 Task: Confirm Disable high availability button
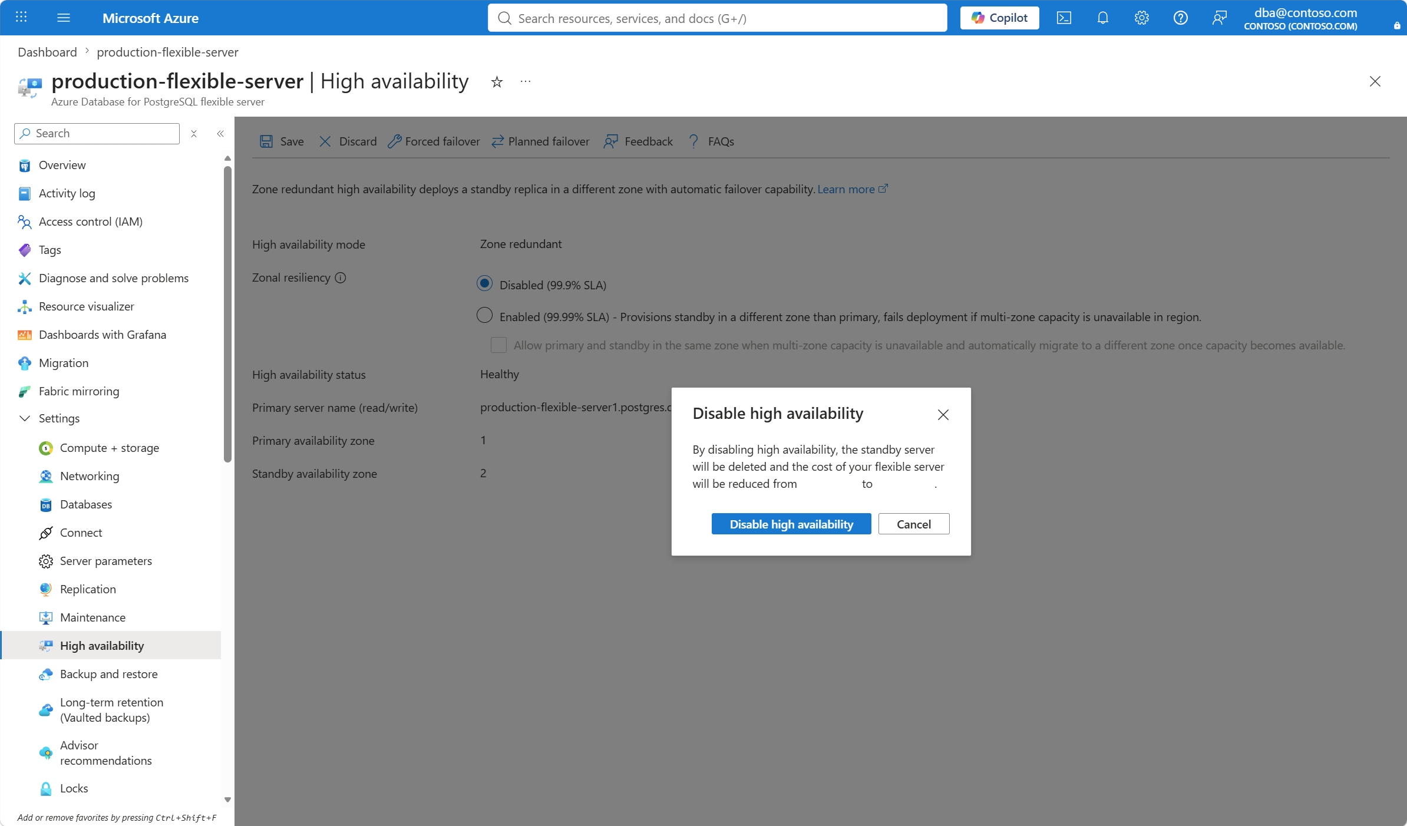pos(791,524)
